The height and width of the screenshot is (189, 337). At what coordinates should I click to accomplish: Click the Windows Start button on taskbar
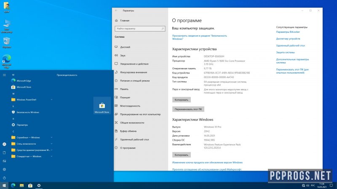(4, 186)
